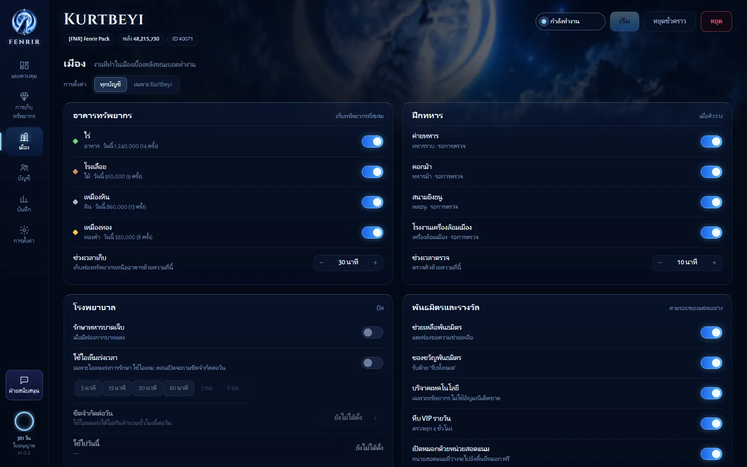This screenshot has height=467, width=747.
Task: Select the 60 นาที speedup chip
Action: 179,388
